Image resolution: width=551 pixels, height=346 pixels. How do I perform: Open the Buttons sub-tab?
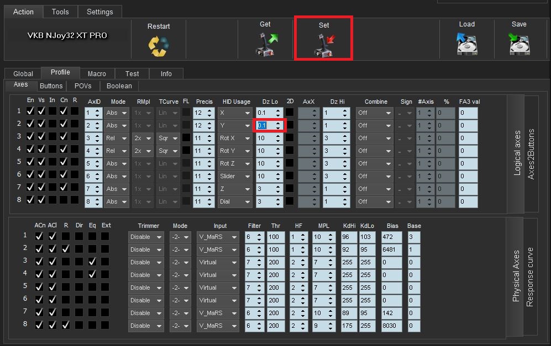[x=51, y=86]
